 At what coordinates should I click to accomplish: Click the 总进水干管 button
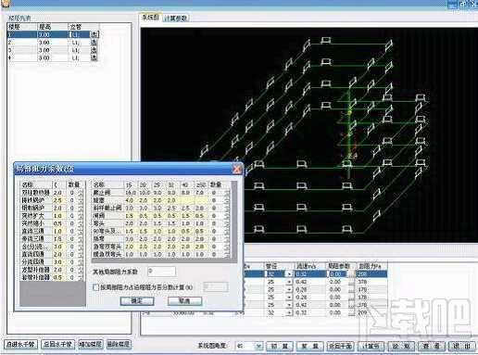point(20,344)
